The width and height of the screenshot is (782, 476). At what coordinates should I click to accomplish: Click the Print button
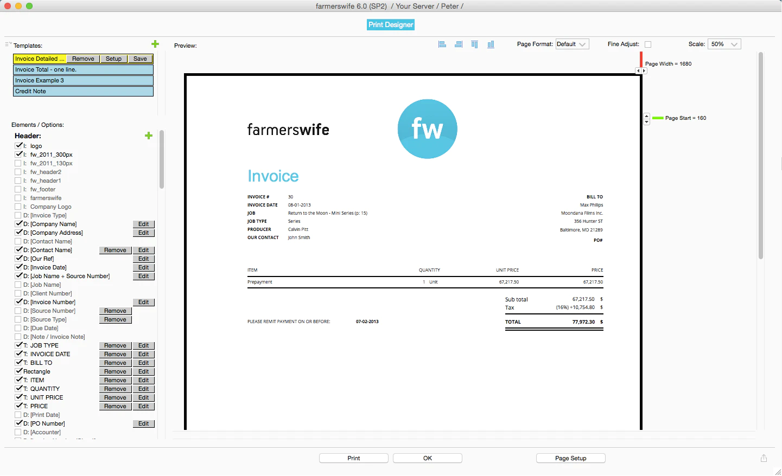[354, 458]
